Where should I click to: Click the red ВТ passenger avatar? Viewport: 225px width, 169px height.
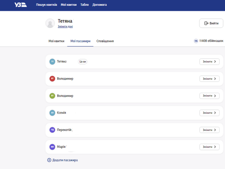click(52, 79)
